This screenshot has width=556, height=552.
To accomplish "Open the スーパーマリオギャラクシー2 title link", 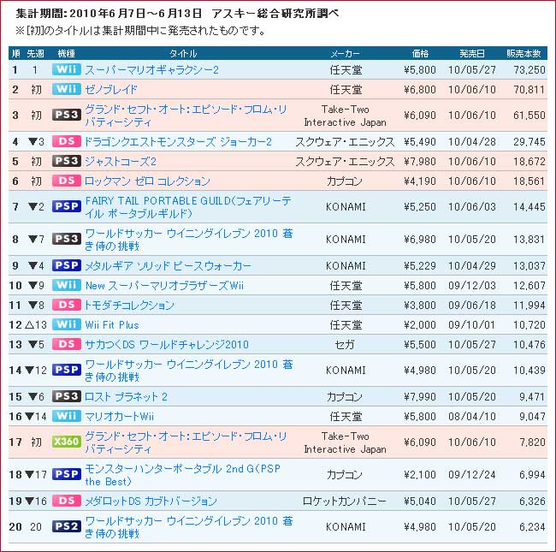I will click(151, 69).
